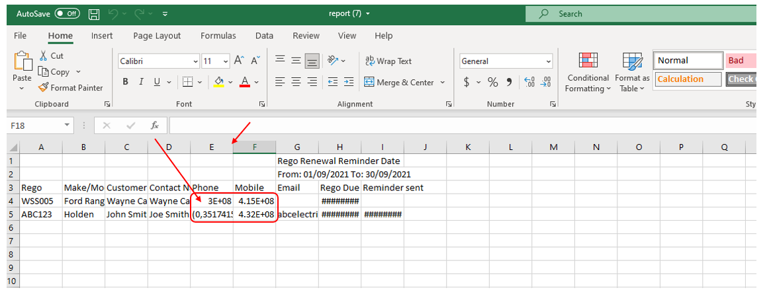Open the File tab
Viewport: 771px width, 296px height.
click(20, 36)
